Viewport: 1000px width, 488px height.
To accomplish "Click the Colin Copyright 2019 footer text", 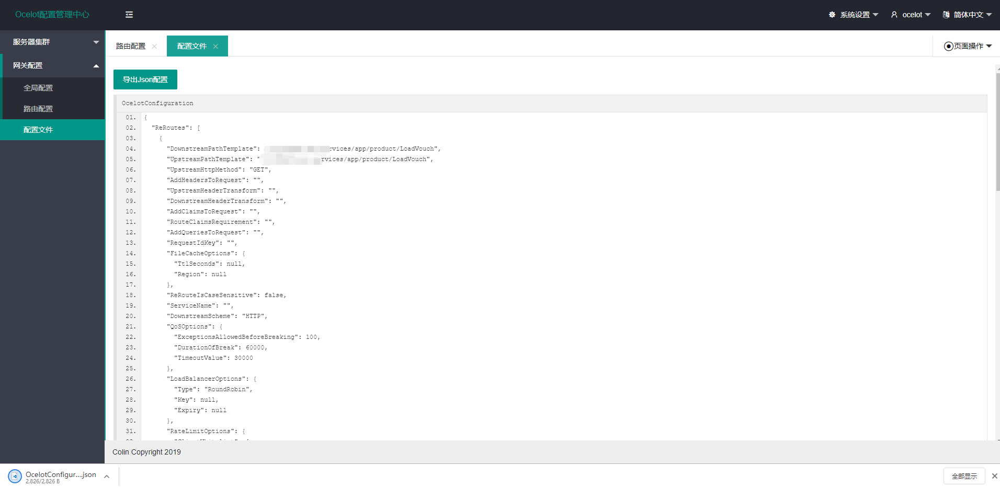I will (x=146, y=452).
